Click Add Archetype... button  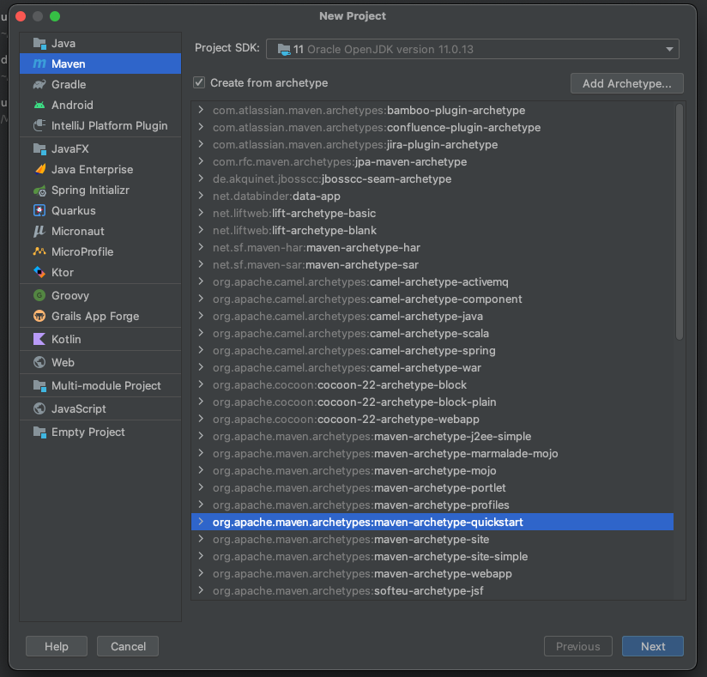pyautogui.click(x=626, y=83)
